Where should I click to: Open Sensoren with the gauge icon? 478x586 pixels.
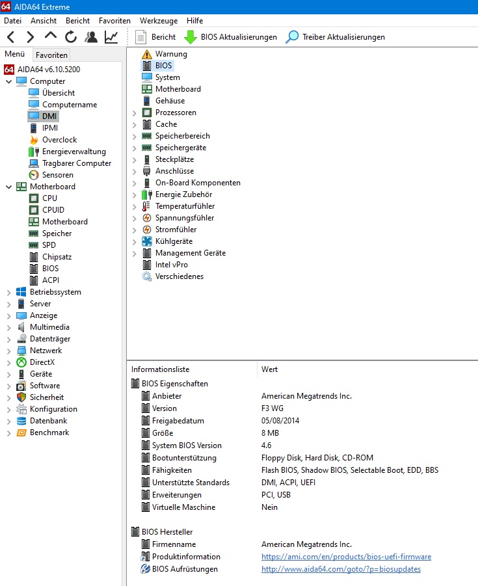[51, 175]
